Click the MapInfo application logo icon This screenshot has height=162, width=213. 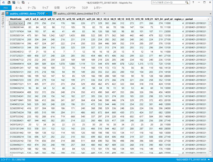pyautogui.click(x=4, y=2)
